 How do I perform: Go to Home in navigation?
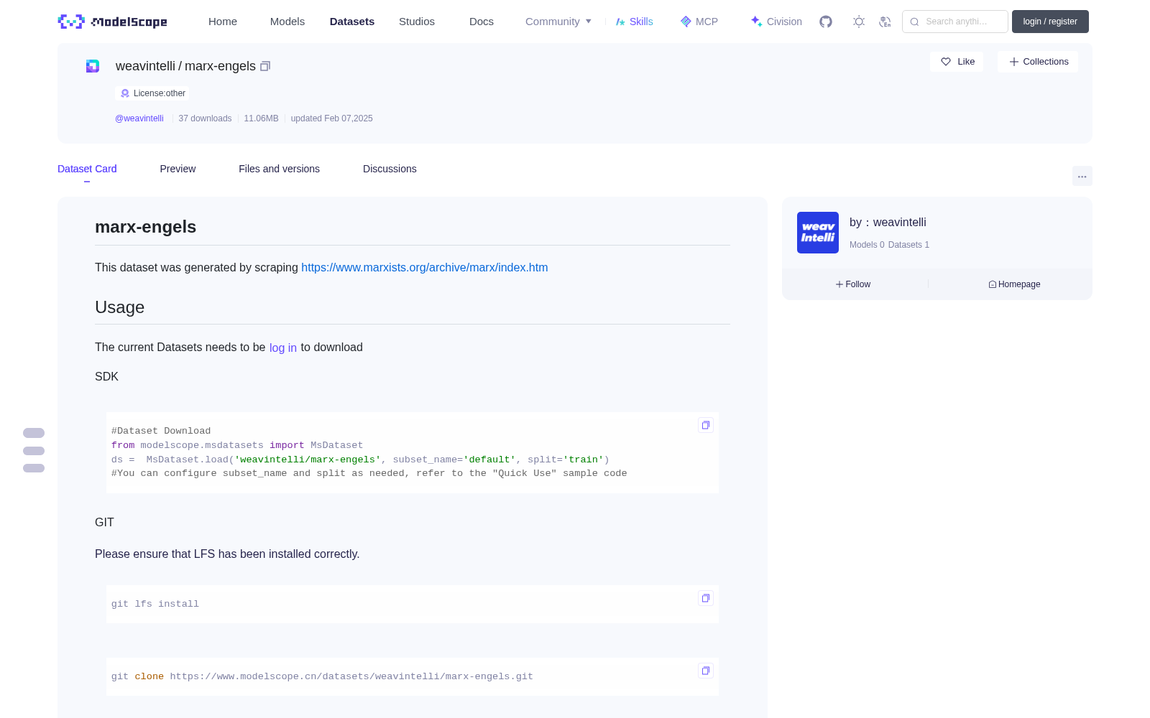(x=223, y=22)
